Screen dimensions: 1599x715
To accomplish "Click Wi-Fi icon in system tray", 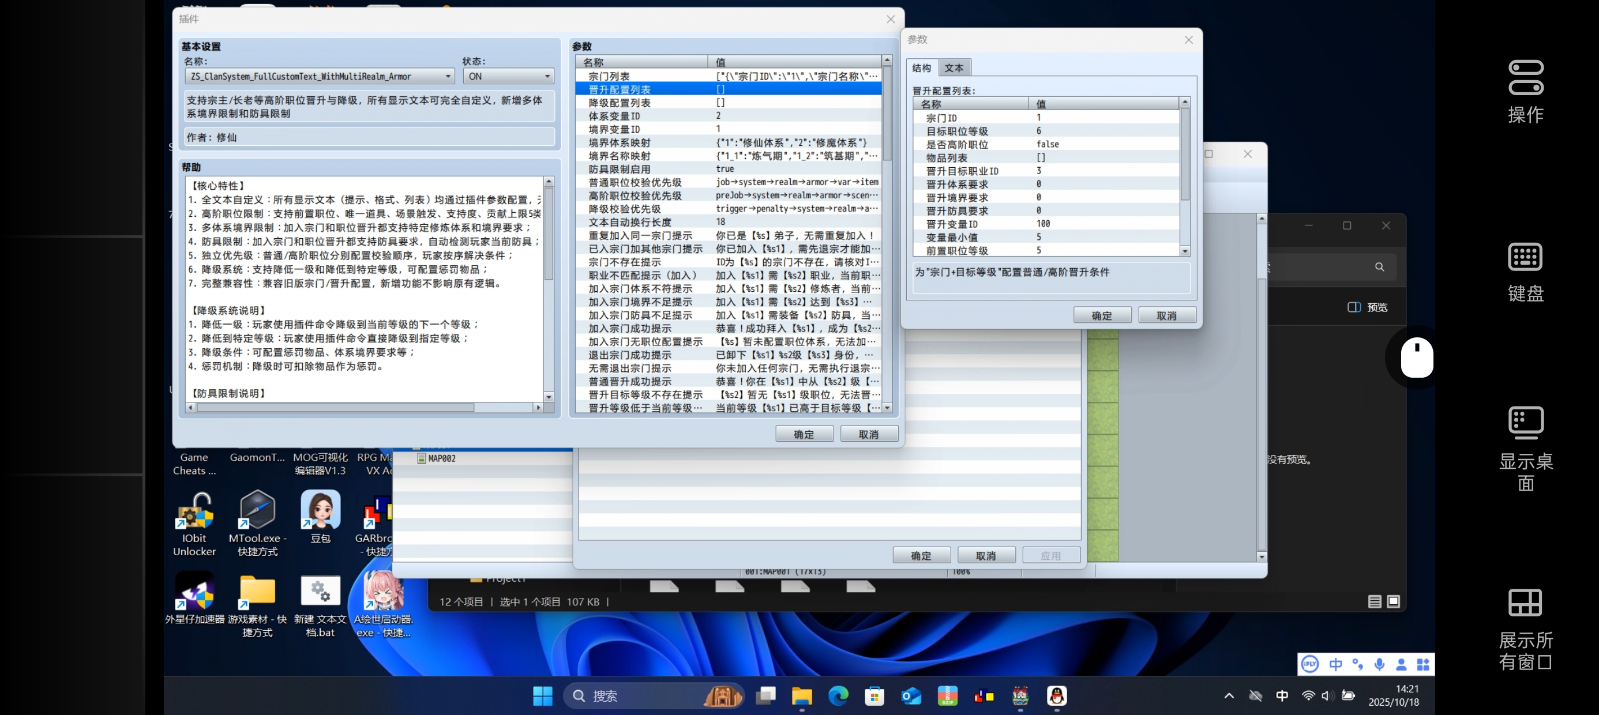I will [x=1308, y=696].
